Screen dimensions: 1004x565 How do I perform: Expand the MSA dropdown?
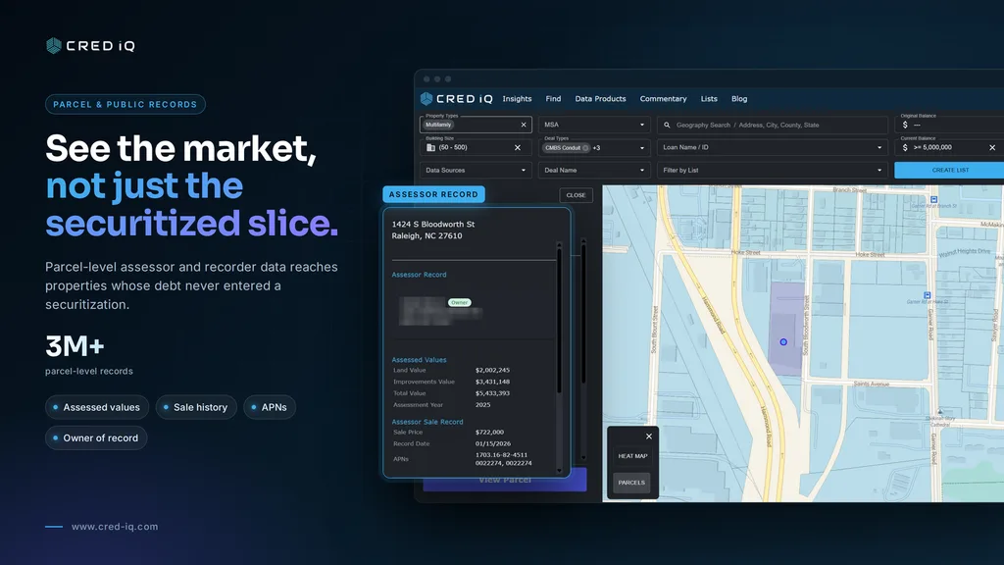click(x=594, y=125)
